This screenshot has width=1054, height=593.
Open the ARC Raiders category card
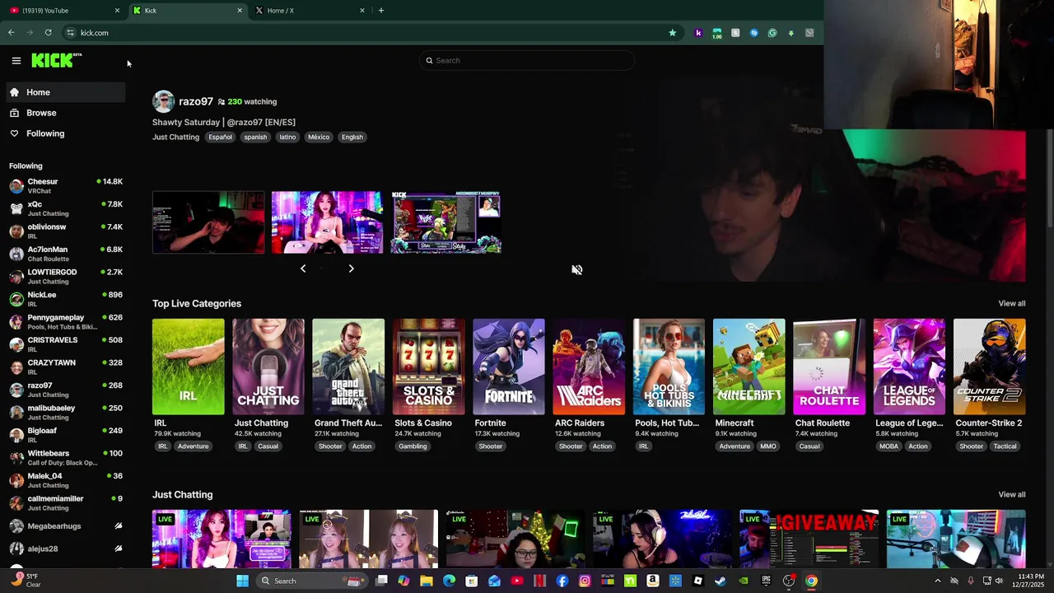[x=589, y=367]
